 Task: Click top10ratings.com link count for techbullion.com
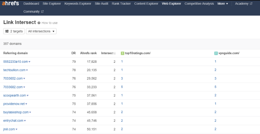point(122,70)
